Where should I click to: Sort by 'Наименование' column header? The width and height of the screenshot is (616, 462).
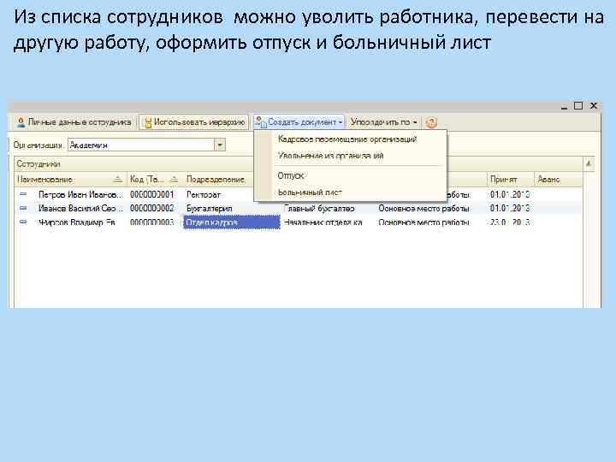(x=70, y=179)
